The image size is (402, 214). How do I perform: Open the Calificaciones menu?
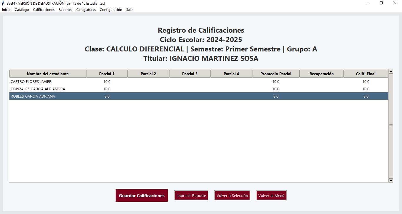click(44, 10)
